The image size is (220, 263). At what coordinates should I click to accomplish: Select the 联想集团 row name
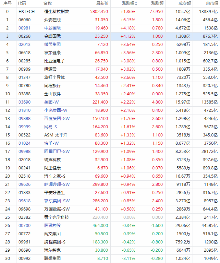coord(52,258)
